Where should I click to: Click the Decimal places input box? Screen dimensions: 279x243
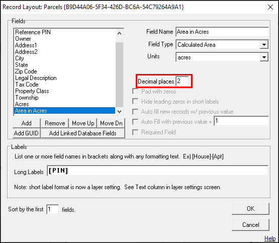click(182, 81)
